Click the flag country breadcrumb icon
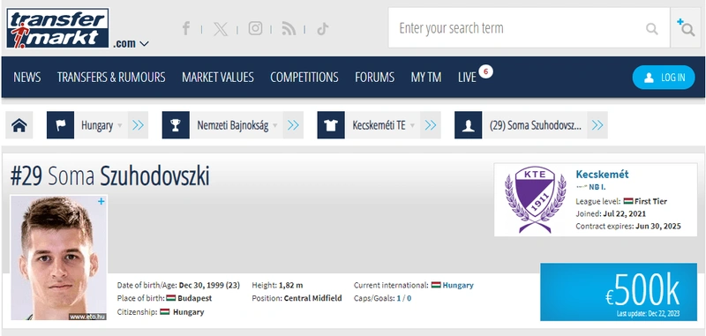 [x=60, y=125]
